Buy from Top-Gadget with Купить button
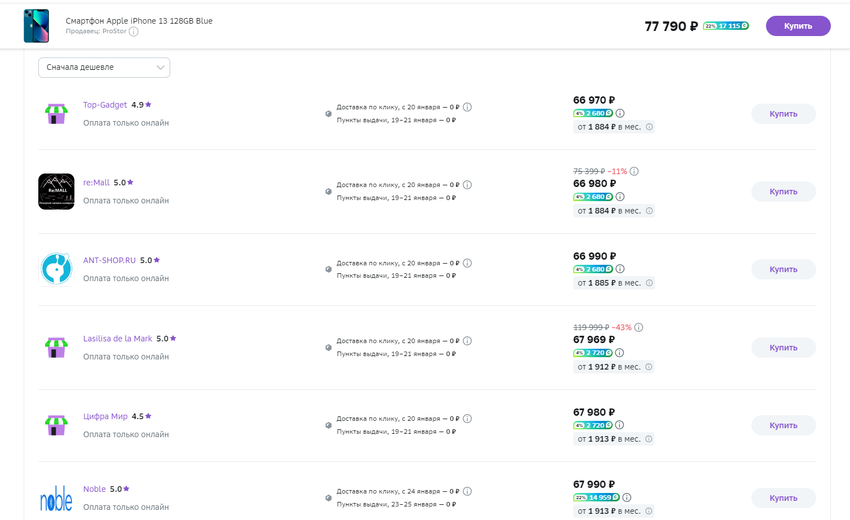 783,114
